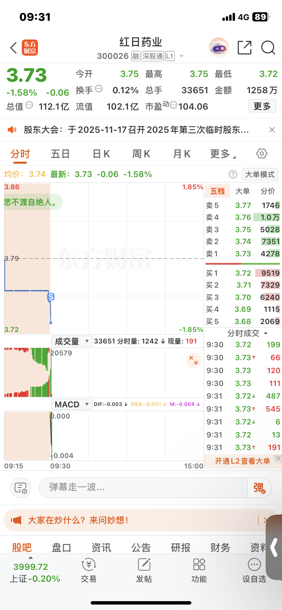Toggle 大单模式

point(260,174)
